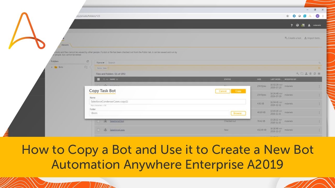Tick the checkbox for Salesforce3.bot row
Screen dimensions: 335x188
[98, 121]
